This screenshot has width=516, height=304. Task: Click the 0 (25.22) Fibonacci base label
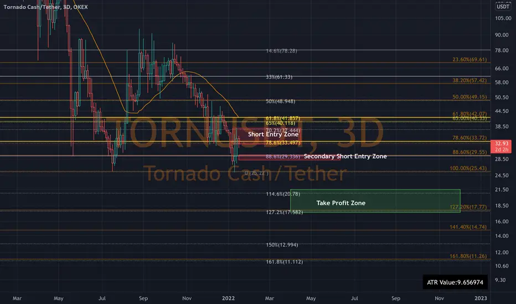pos(256,173)
